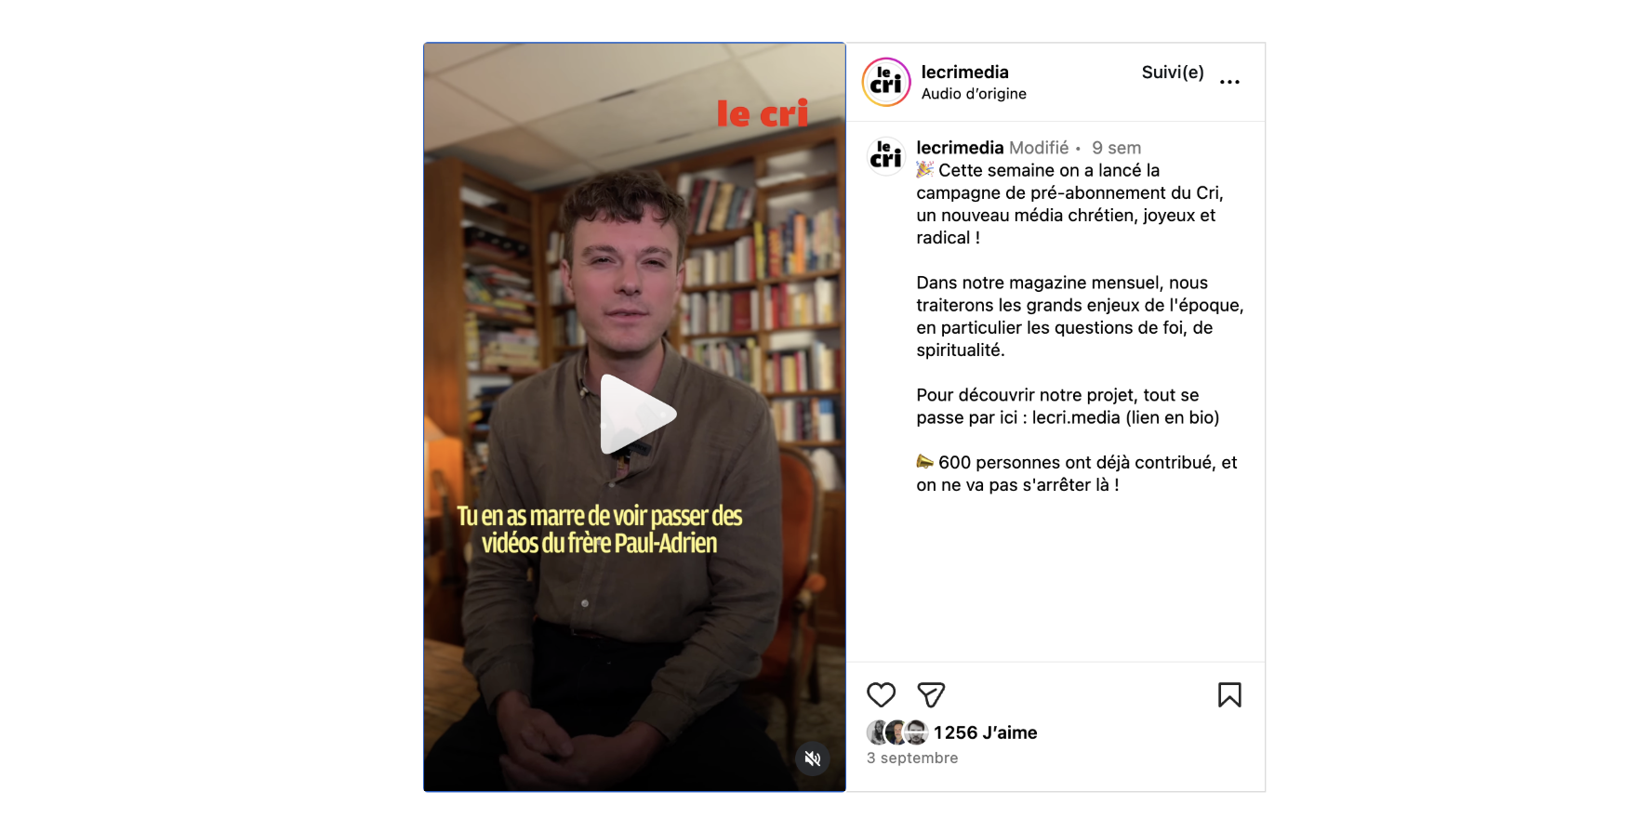Viewport: 1633px width, 831px height.
Task: Open the three-dot more options menu
Action: point(1229,82)
